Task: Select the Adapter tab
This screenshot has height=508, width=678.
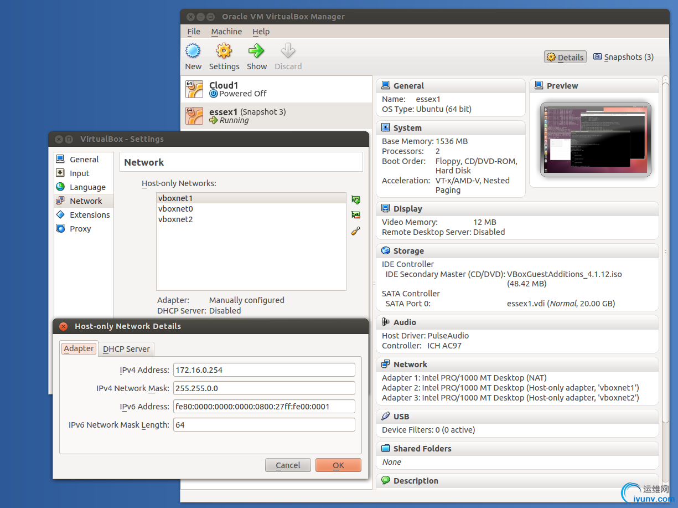Action: tap(79, 348)
